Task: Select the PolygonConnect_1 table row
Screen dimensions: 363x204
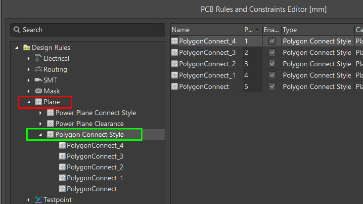Action: [207, 76]
